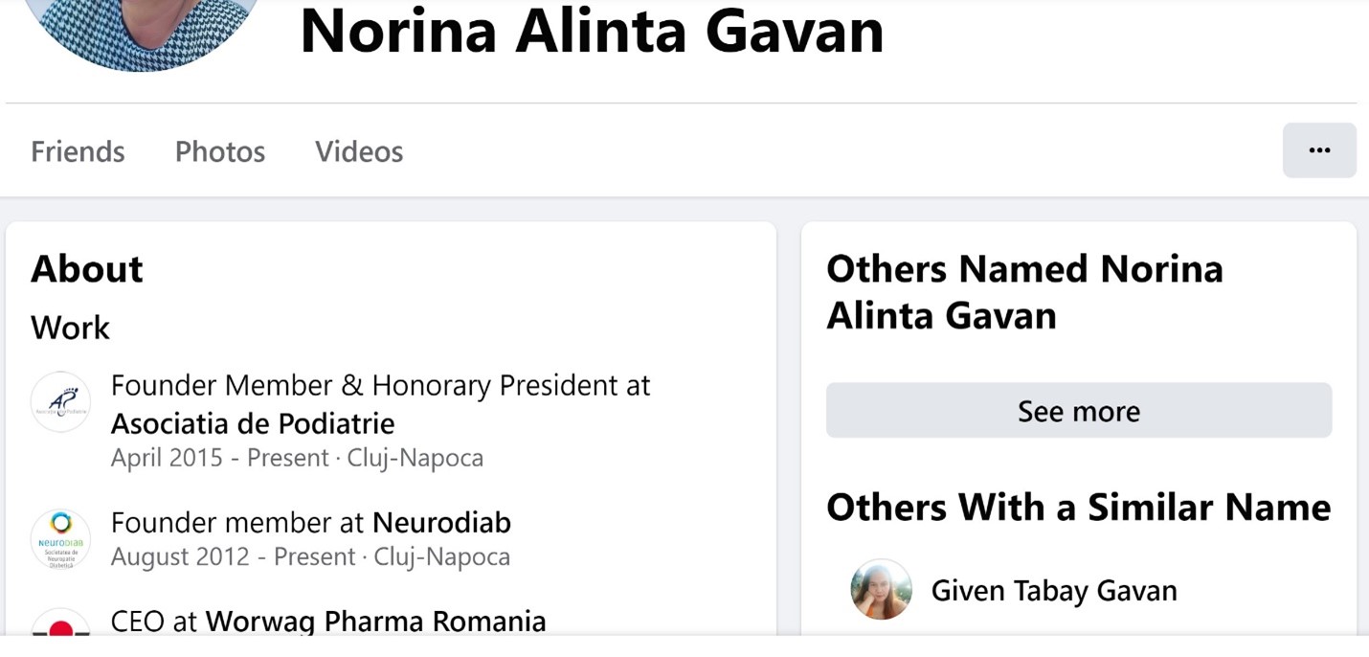The height and width of the screenshot is (657, 1369).
Task: Open the three-dots more options menu
Action: tap(1319, 150)
